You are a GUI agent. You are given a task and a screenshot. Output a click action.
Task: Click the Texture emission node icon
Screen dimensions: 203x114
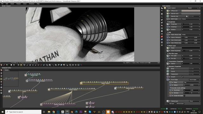[27, 81]
